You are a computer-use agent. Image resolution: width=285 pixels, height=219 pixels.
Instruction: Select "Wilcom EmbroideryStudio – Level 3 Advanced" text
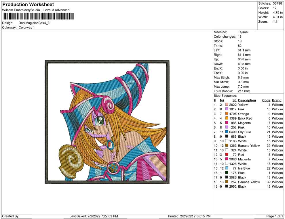tap(36, 10)
